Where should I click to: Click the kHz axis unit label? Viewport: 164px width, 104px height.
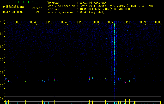[x=2, y=21]
